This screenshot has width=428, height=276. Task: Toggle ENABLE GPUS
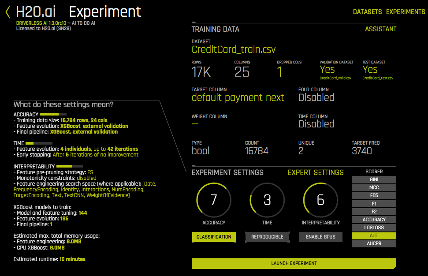[x=320, y=237]
